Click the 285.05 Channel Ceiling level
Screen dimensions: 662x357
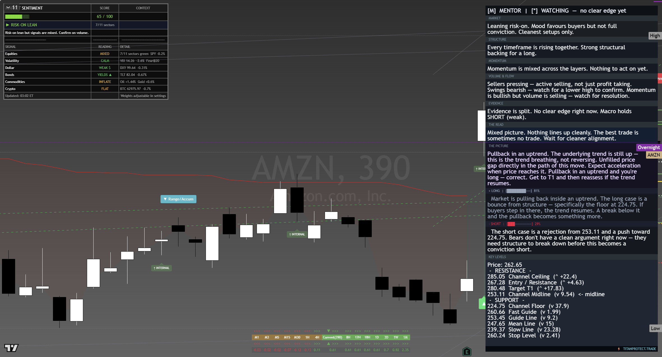pos(532,277)
